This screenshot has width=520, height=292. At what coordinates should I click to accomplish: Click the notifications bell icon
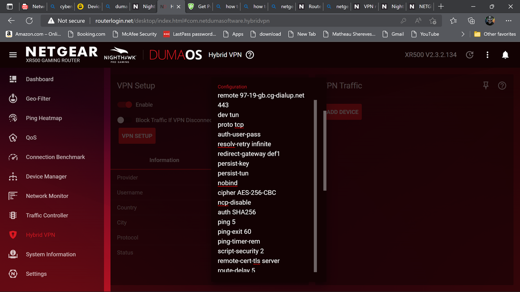[505, 55]
